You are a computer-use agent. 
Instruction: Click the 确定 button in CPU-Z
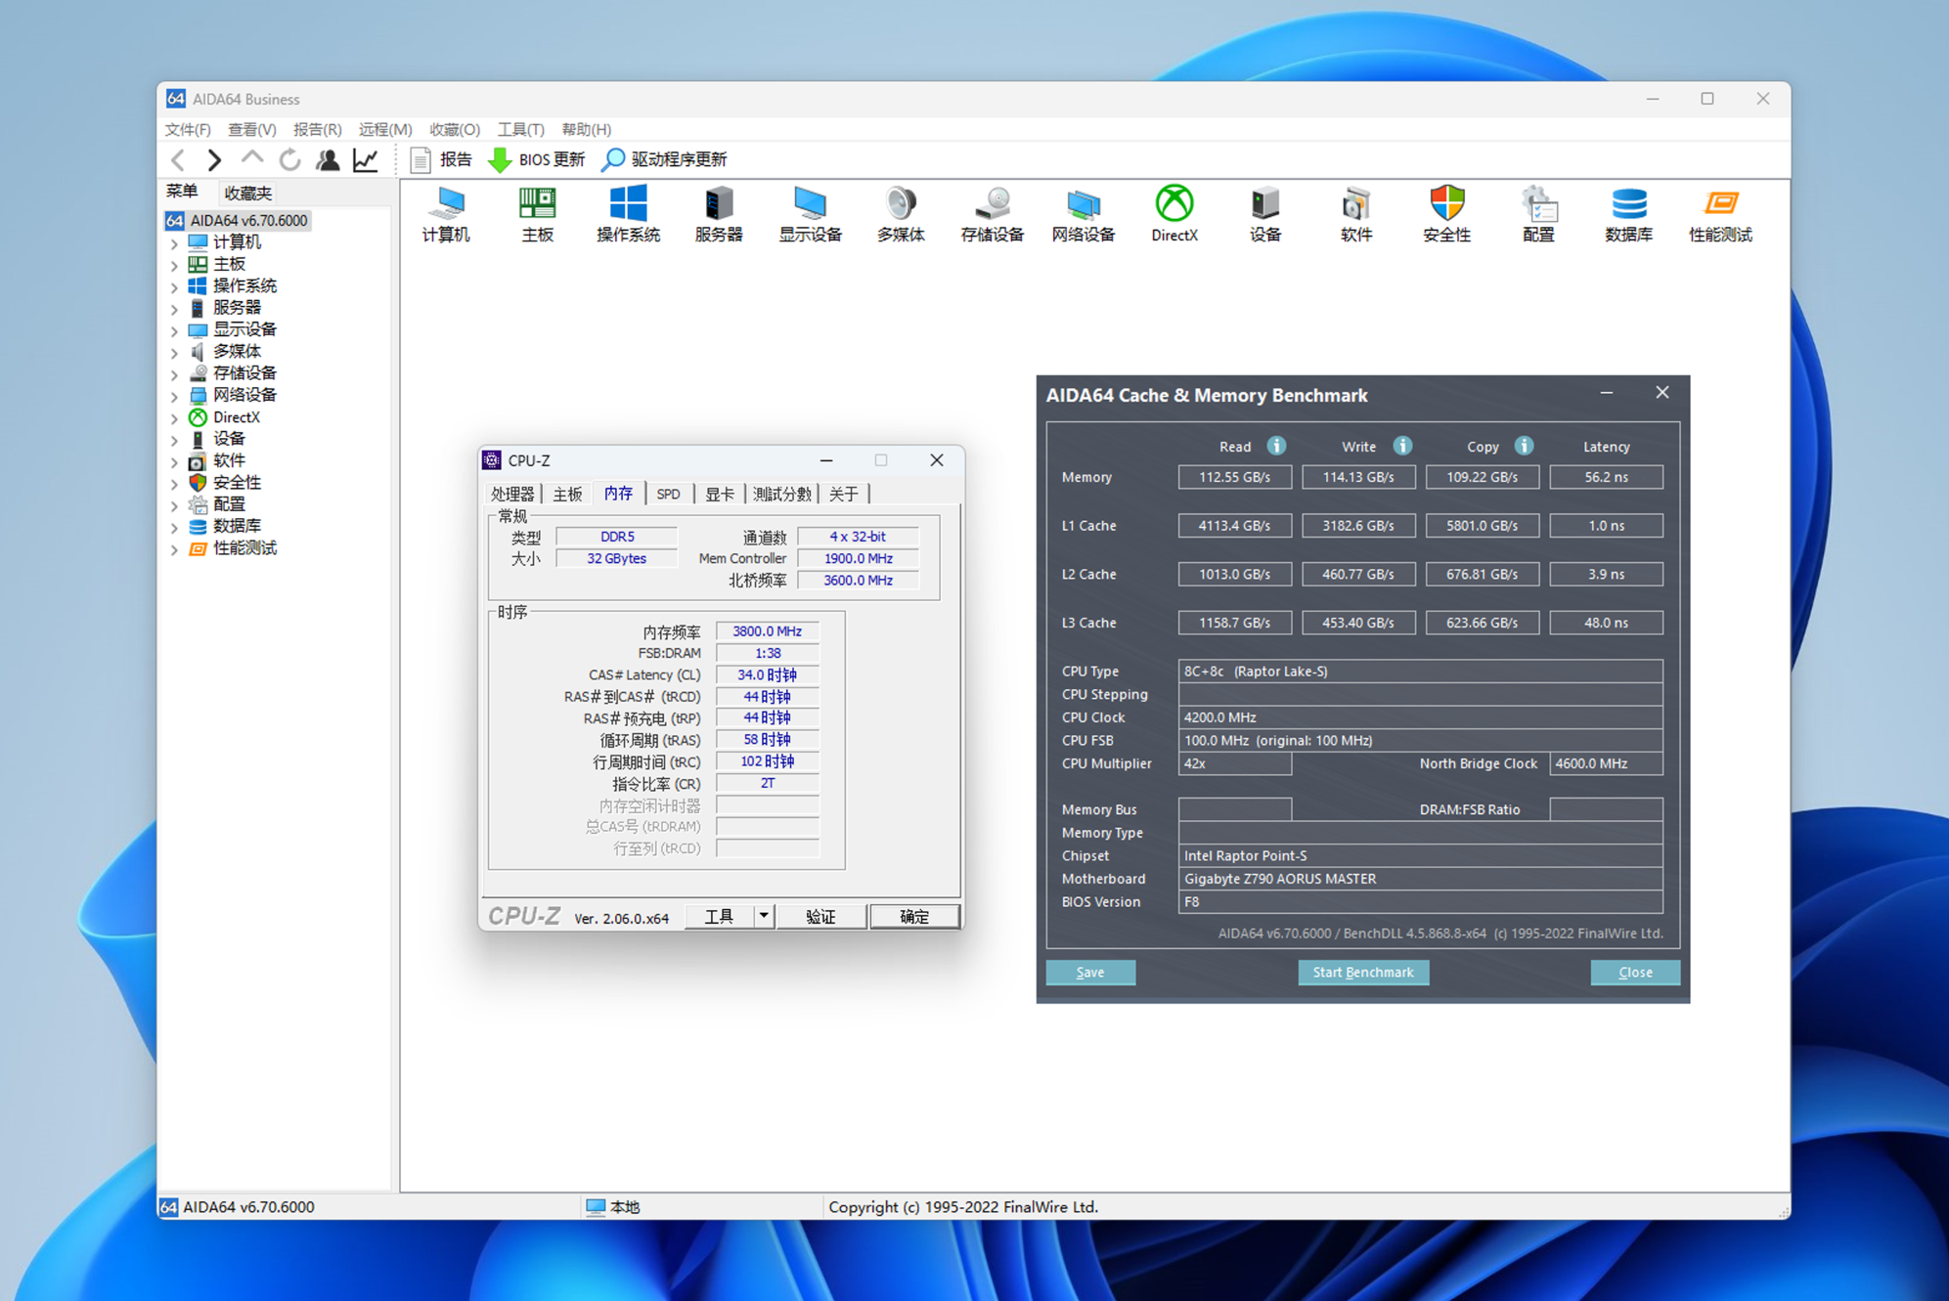[x=914, y=916]
